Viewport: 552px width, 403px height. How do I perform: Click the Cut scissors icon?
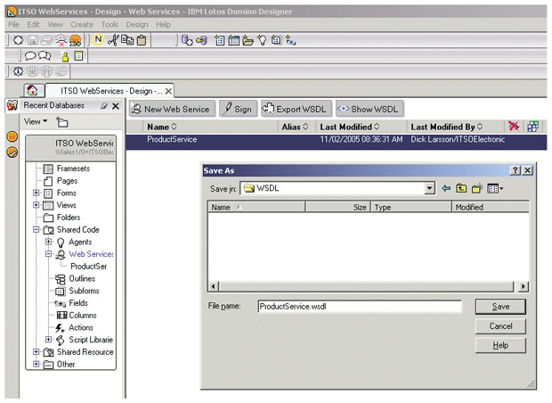[113, 40]
